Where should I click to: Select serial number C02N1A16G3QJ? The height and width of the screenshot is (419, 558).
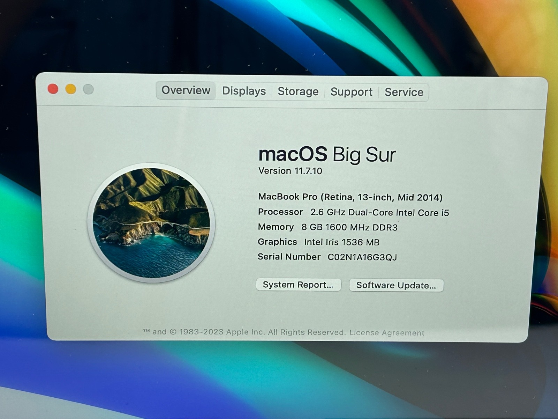(362, 257)
